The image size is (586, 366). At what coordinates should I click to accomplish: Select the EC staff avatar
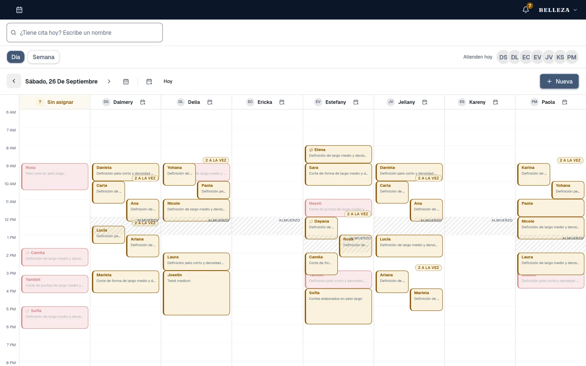526,57
